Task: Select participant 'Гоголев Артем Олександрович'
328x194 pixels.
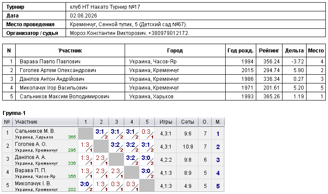Action: click(58, 70)
